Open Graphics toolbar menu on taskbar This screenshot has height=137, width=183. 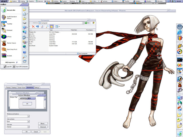(x=30, y=1)
